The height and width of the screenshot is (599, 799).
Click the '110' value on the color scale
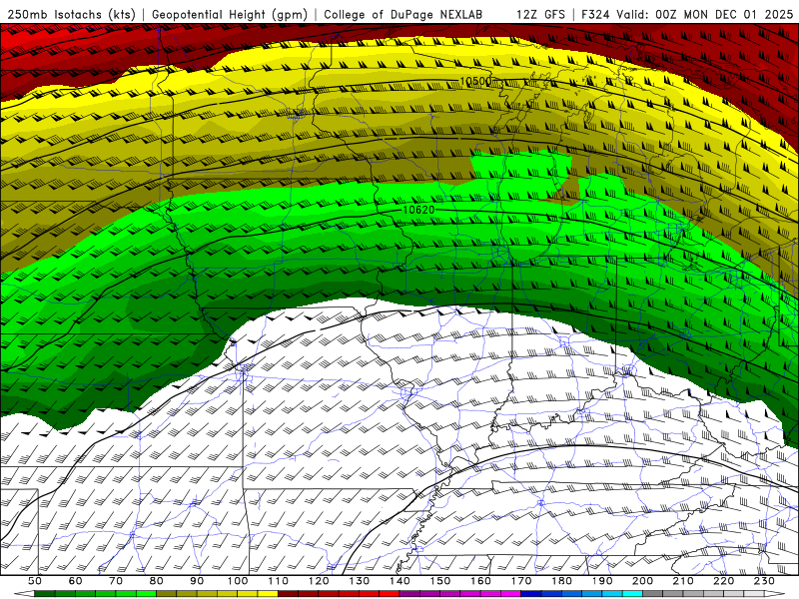(x=279, y=581)
